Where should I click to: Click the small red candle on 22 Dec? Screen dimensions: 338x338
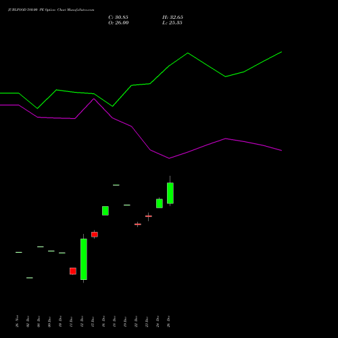(x=138, y=224)
